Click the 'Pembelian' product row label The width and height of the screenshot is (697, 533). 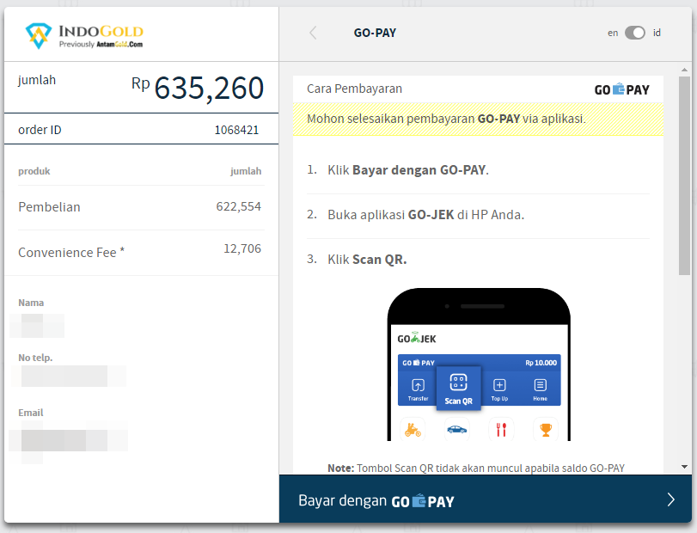[x=49, y=207]
